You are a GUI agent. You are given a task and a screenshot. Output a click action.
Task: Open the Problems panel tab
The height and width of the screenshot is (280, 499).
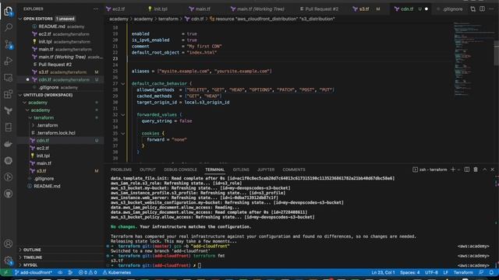point(122,170)
